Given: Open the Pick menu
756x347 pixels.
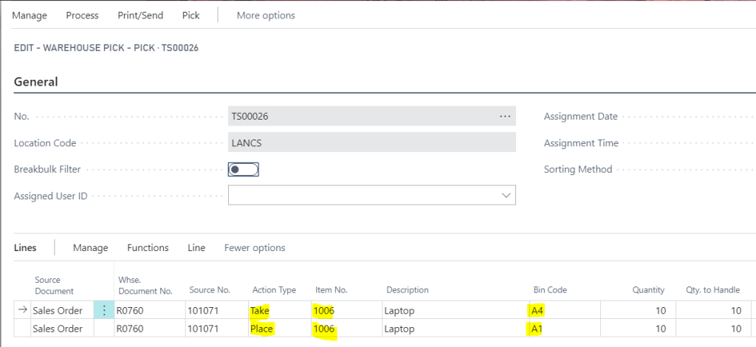Looking at the screenshot, I should click(x=190, y=15).
